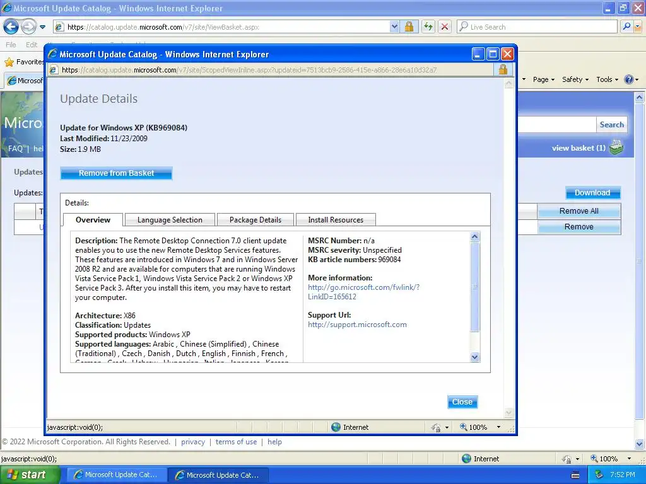
Task: Select first Microsoft Update Cat... taskbar button
Action: tap(117, 475)
